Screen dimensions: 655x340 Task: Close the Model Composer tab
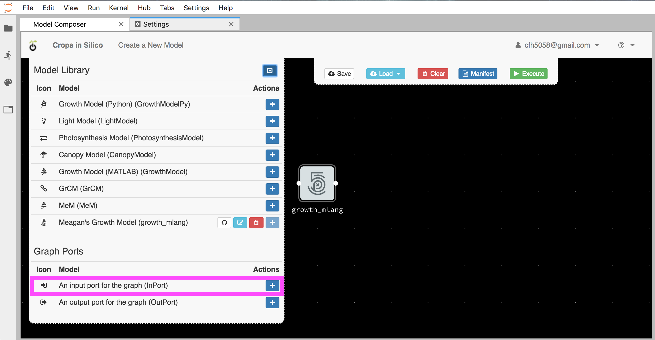click(x=121, y=24)
